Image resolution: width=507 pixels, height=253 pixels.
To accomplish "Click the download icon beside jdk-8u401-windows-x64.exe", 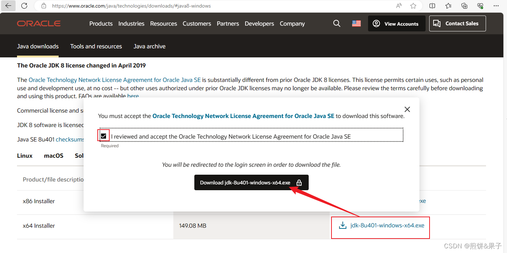I will click(342, 226).
